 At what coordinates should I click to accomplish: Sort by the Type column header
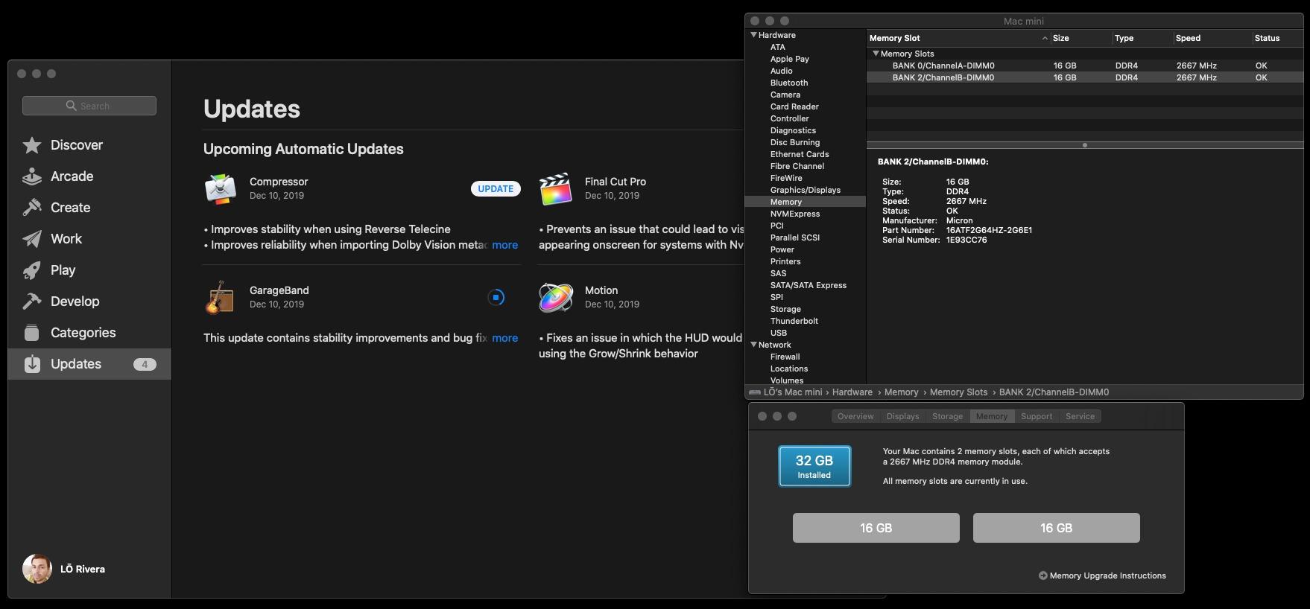click(x=1142, y=38)
